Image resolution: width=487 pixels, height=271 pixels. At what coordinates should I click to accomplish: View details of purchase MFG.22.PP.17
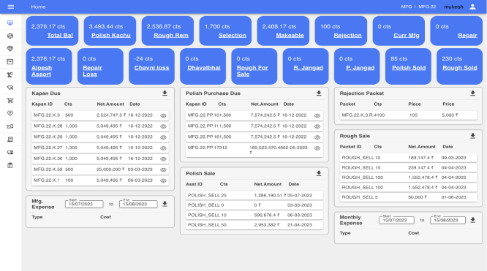tap(317, 148)
